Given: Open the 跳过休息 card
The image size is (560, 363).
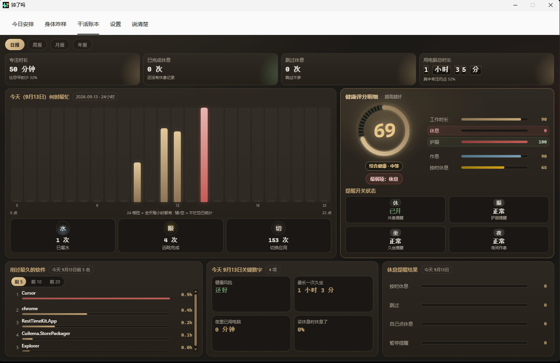Looking at the screenshot, I should click(x=349, y=69).
